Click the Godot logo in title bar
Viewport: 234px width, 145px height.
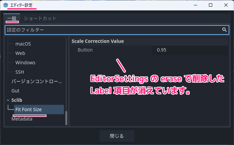coord(6,5)
